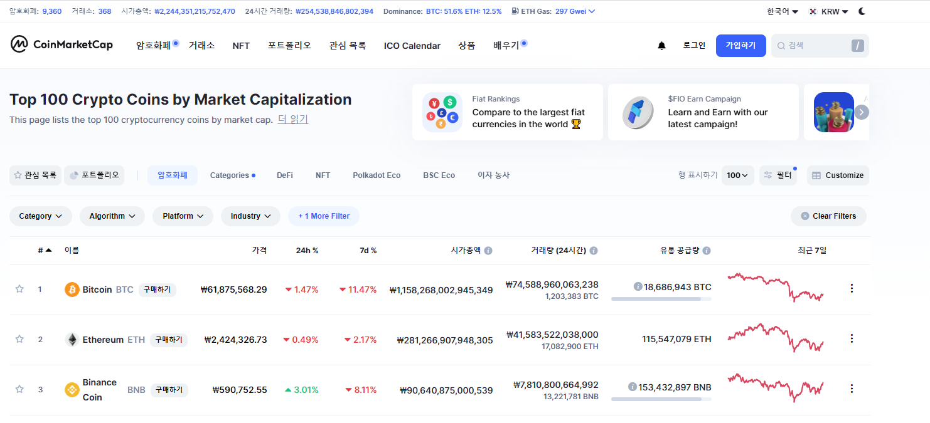Open Ethereum row three-dot menu

click(x=852, y=338)
